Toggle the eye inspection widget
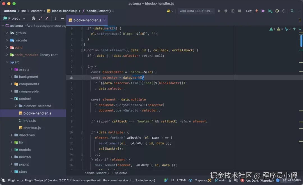This screenshot has height=185, width=303. pyautogui.click(x=190, y=180)
